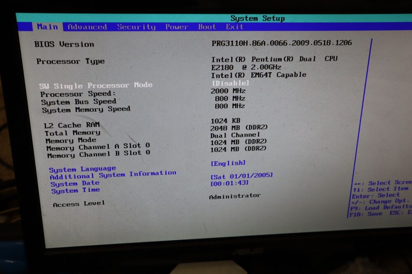The width and height of the screenshot is (412, 274).
Task: Go to the Power tab
Action: point(177,27)
